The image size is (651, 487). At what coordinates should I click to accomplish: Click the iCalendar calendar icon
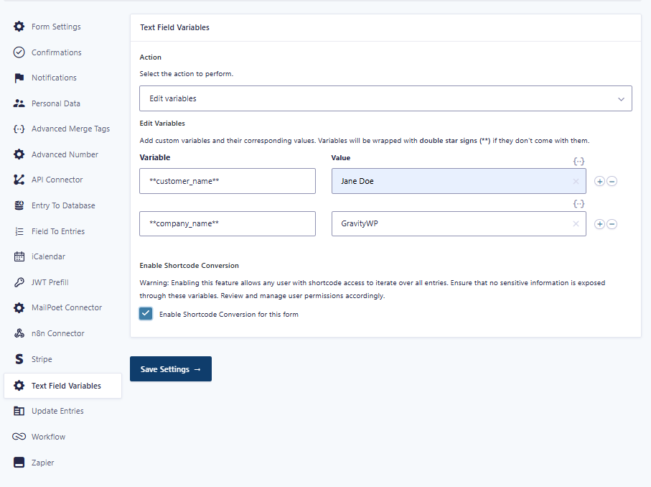(18, 256)
